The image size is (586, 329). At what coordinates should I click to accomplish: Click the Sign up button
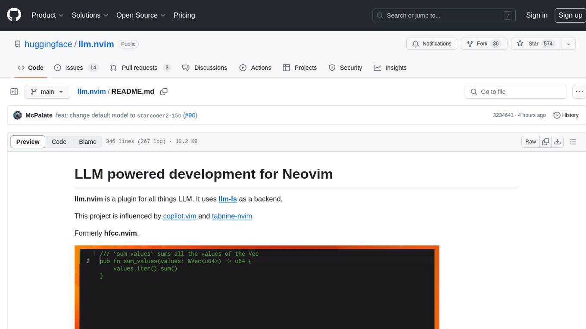570,15
